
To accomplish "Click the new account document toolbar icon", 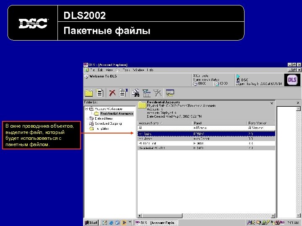I will pyautogui.click(x=99, y=93).
